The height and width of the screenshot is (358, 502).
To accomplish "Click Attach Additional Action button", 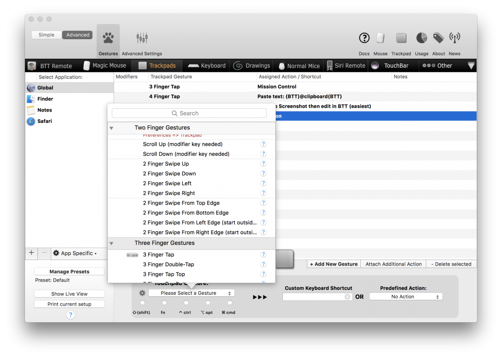I will [394, 264].
